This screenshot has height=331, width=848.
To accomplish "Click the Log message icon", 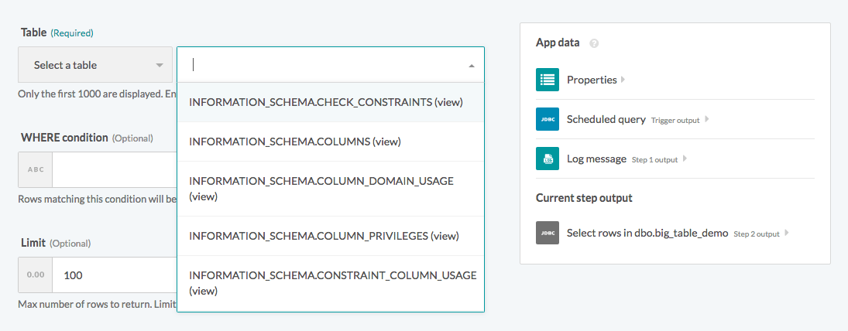I will (x=548, y=159).
